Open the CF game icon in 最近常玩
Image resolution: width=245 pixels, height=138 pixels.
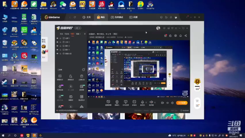[43, 46]
